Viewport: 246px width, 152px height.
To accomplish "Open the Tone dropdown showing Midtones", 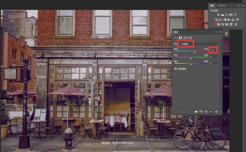I will [199, 44].
